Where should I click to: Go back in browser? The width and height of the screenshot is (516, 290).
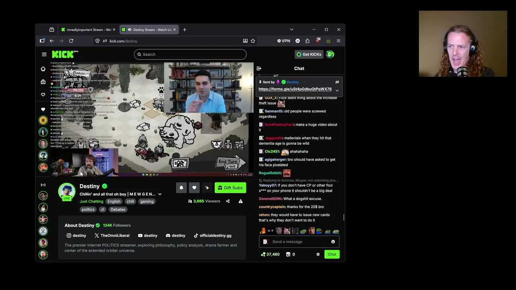[x=52, y=41]
